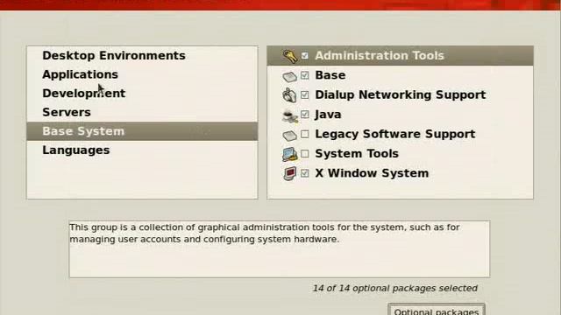The image size is (561, 315).
Task: Click the System Tools computer icon
Action: [x=289, y=154]
